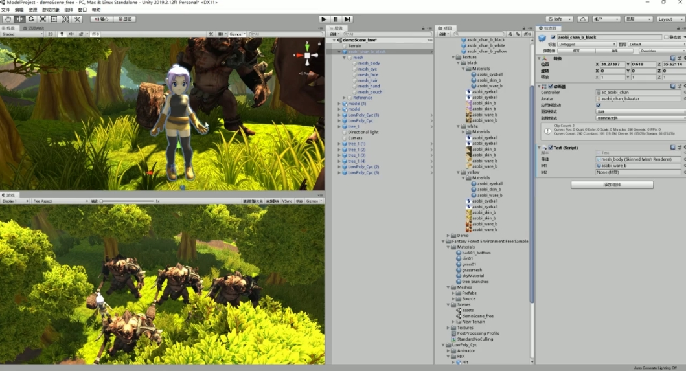
Task: Uncheck the active checkbox beside asobi_chan_b_black name
Action: (553, 38)
